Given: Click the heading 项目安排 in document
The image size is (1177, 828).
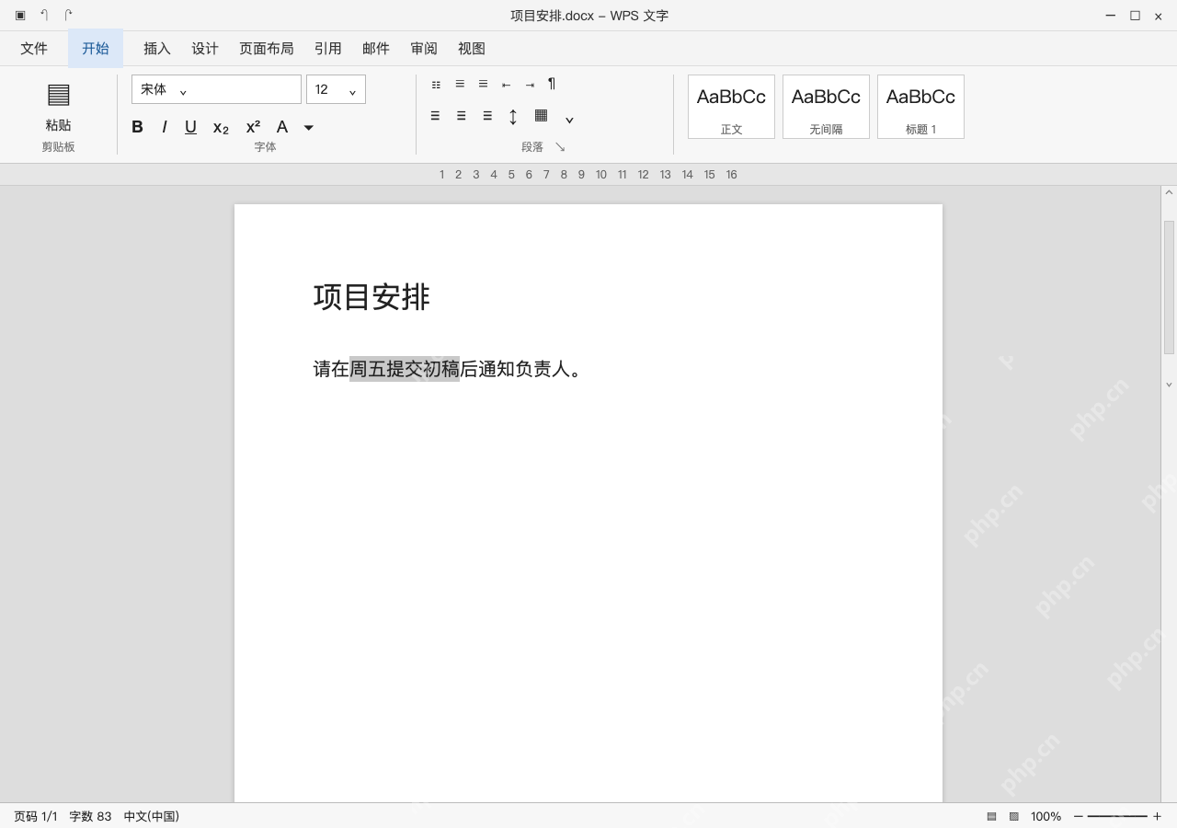Looking at the screenshot, I should 371,297.
